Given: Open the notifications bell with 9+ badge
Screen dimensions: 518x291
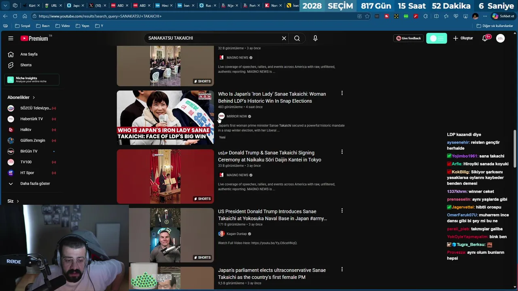Looking at the screenshot, I should (x=485, y=38).
